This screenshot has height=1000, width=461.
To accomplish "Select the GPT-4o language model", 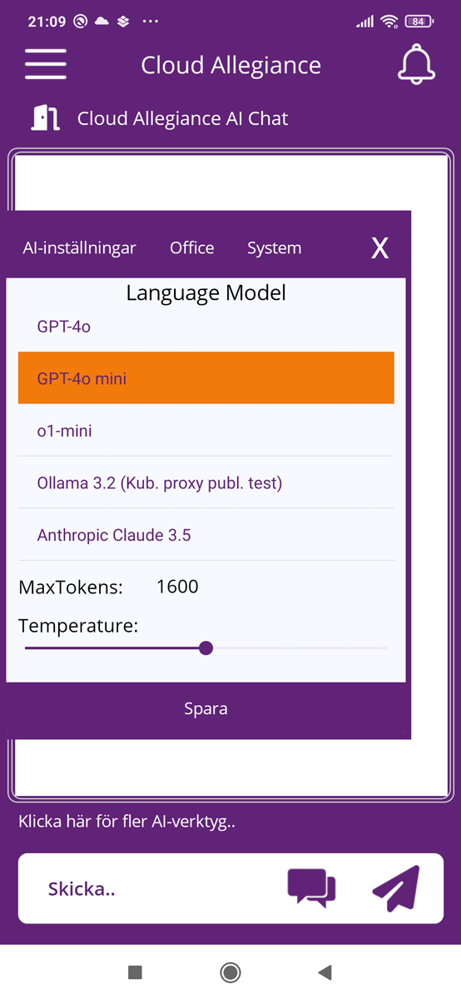I will tap(206, 327).
